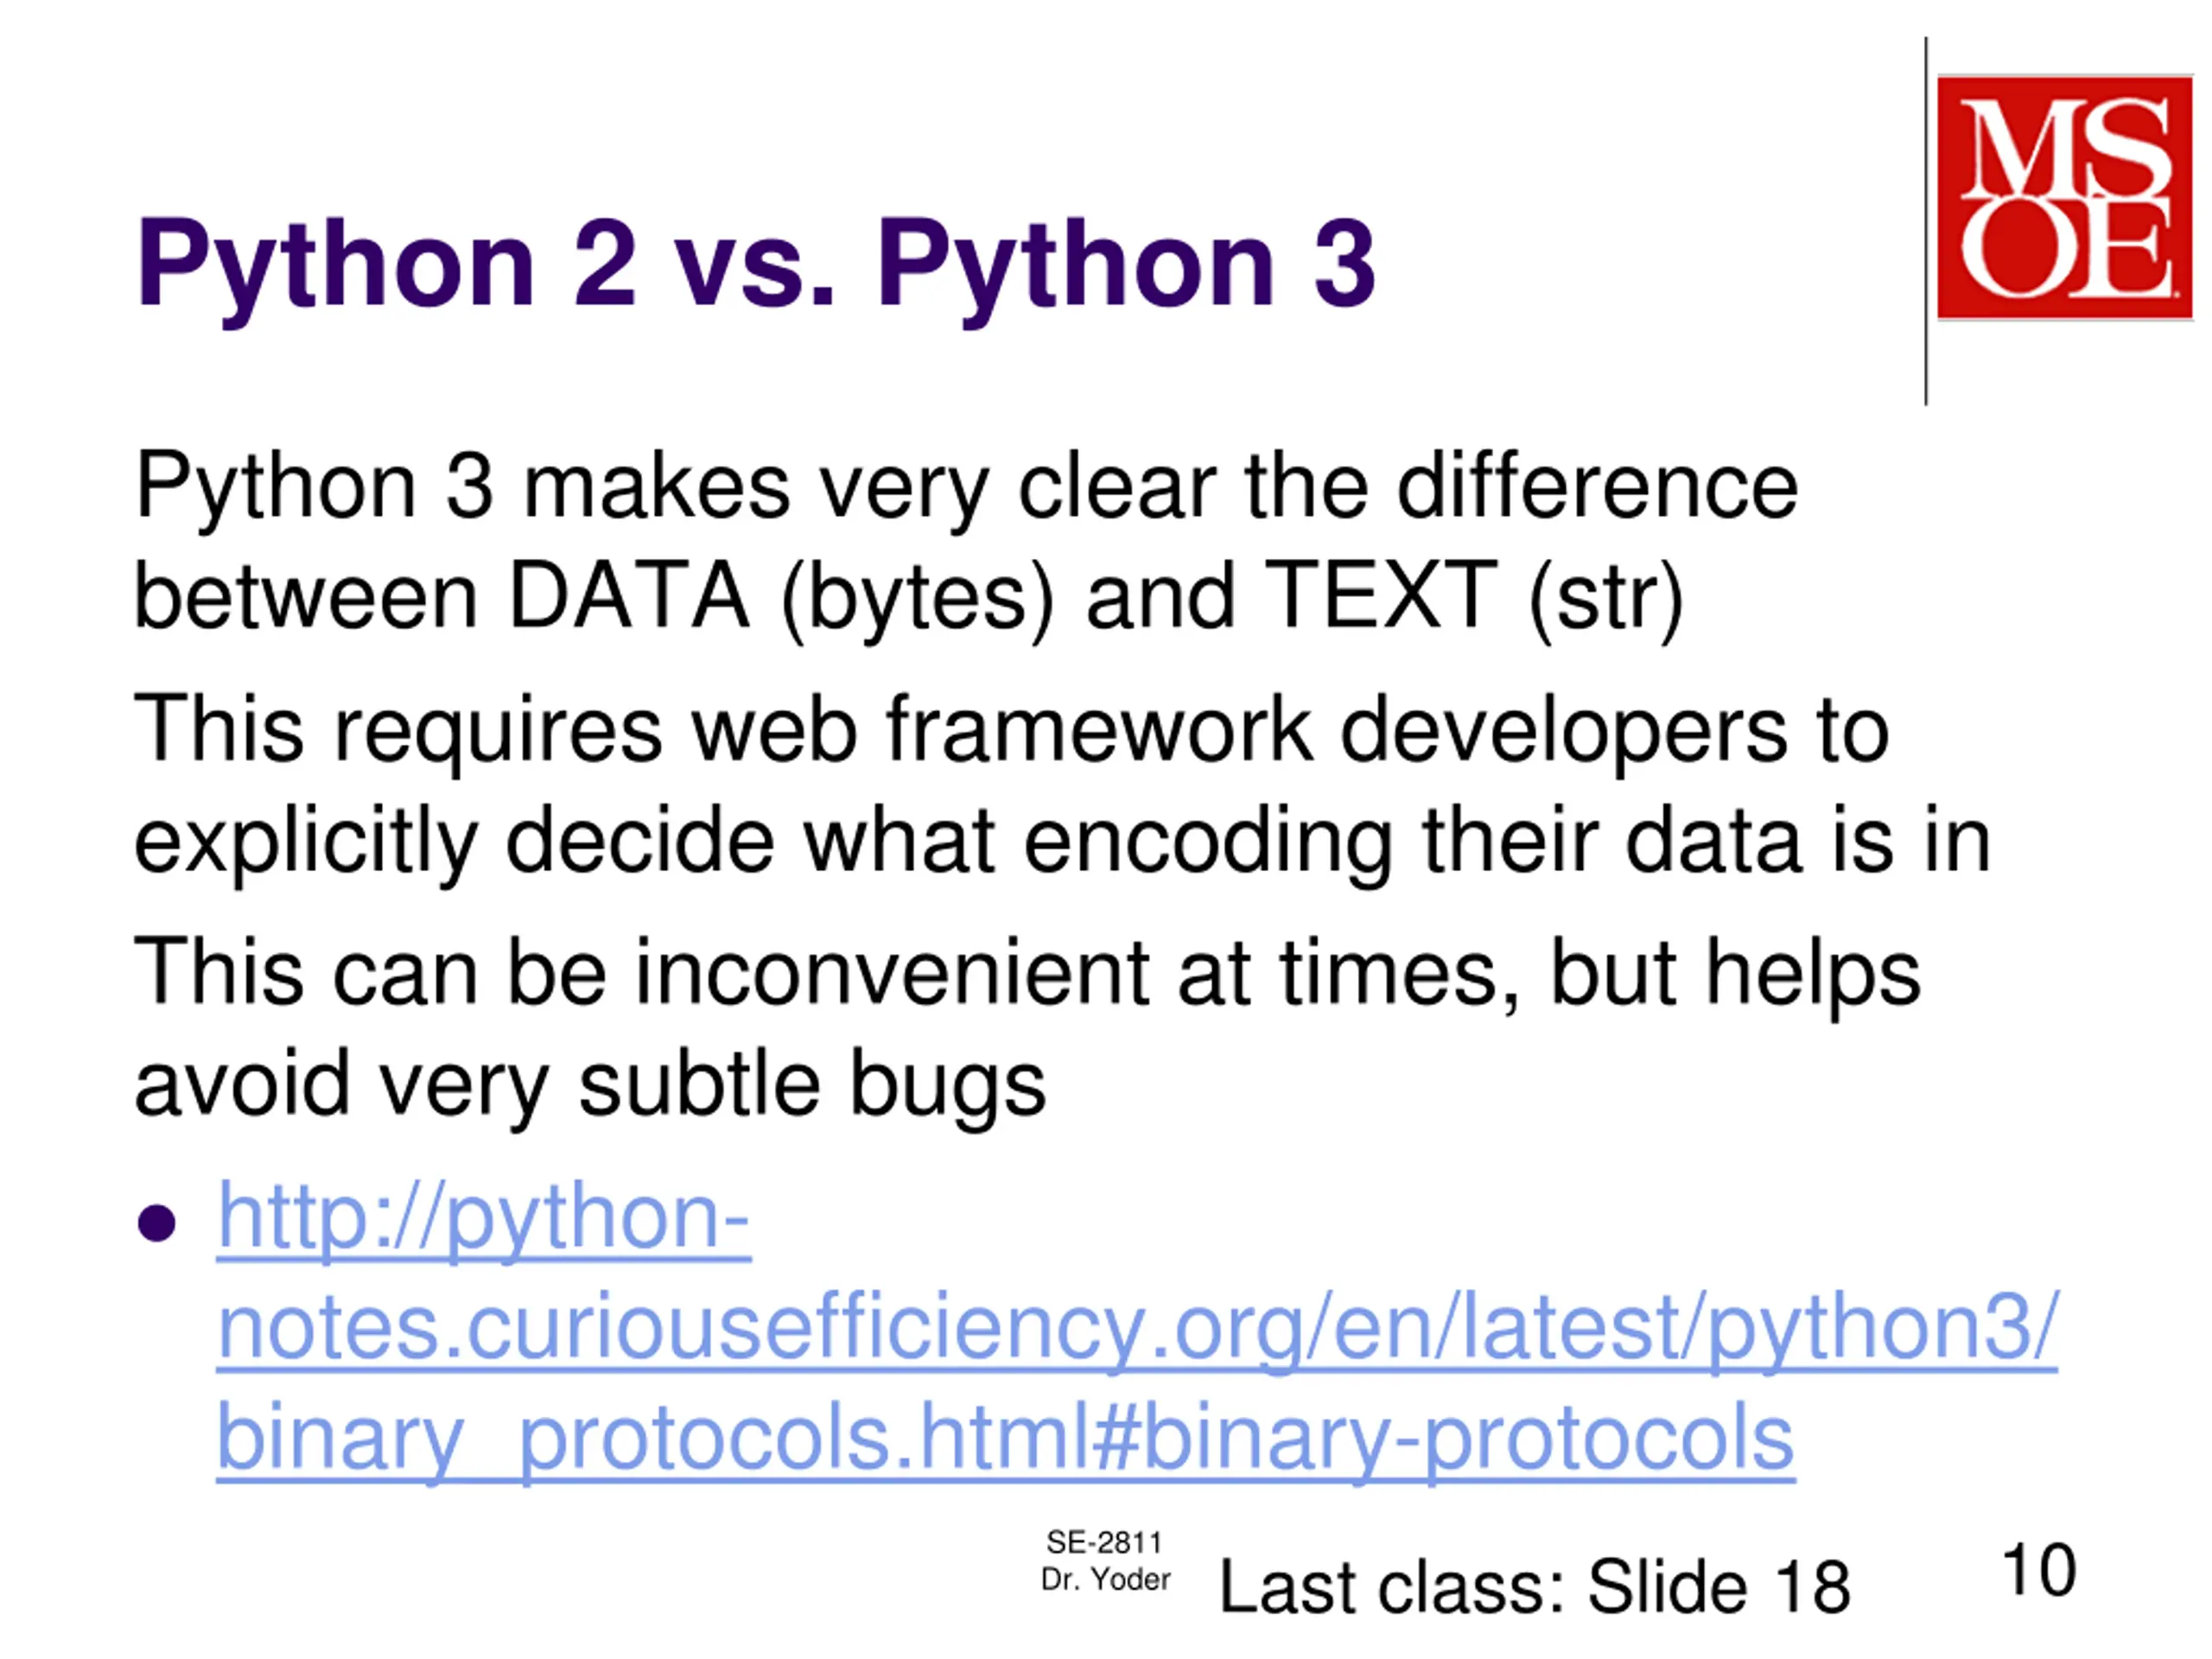This screenshot has height=1659, width=2212.
Task: Click the 'SE-2811' footer text
Action: tap(1104, 1543)
